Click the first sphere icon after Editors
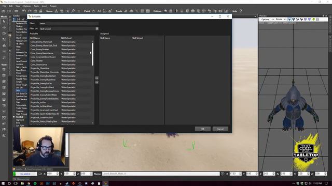 coord(165,11)
